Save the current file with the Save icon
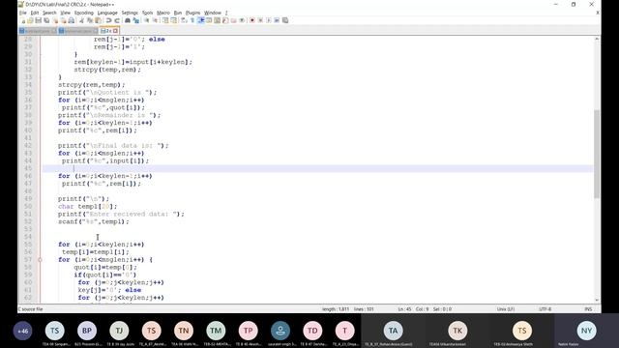 click(x=39, y=20)
